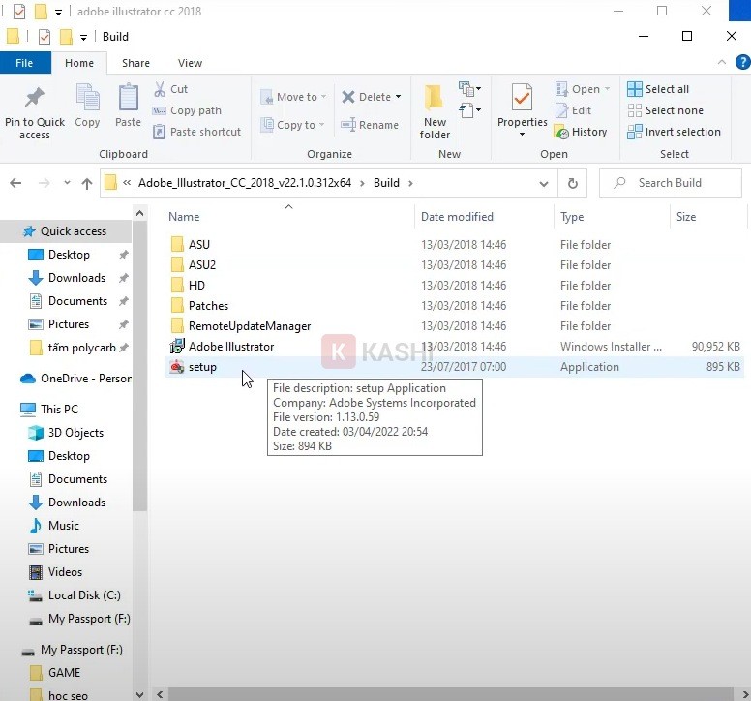Screen dimensions: 751x701
Task: Click Invert selection option
Action: tap(674, 132)
